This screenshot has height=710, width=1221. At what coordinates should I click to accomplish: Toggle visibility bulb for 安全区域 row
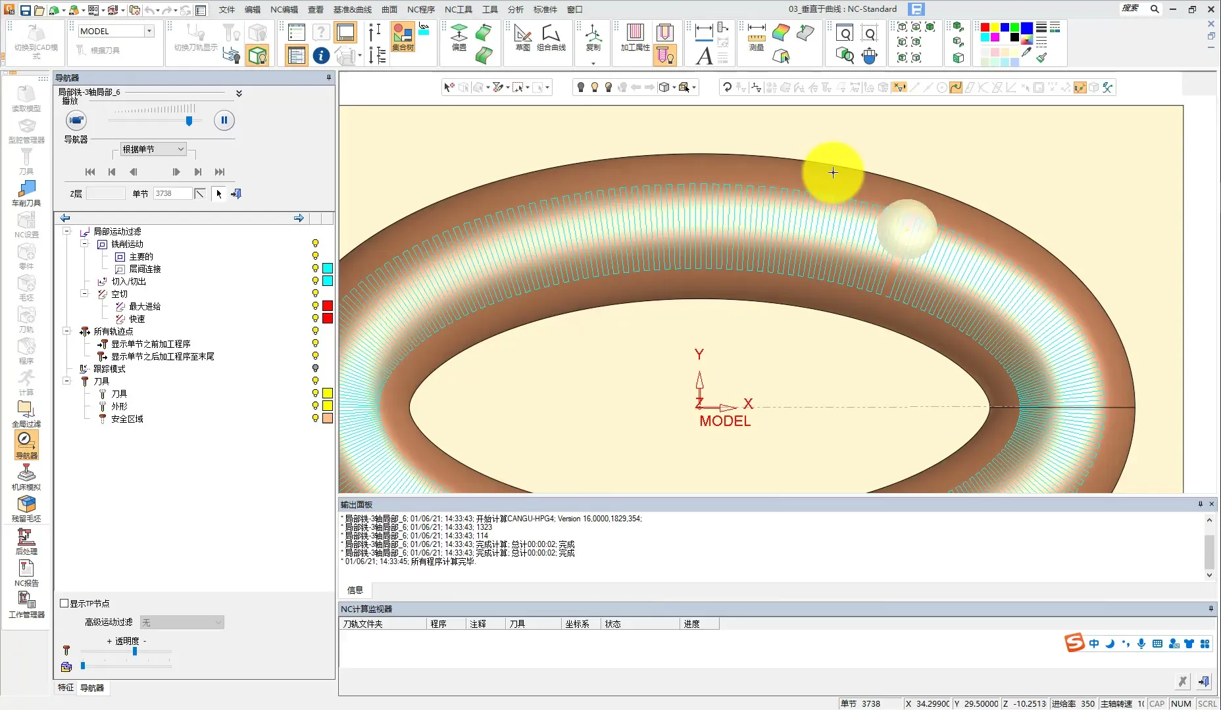[x=315, y=419]
